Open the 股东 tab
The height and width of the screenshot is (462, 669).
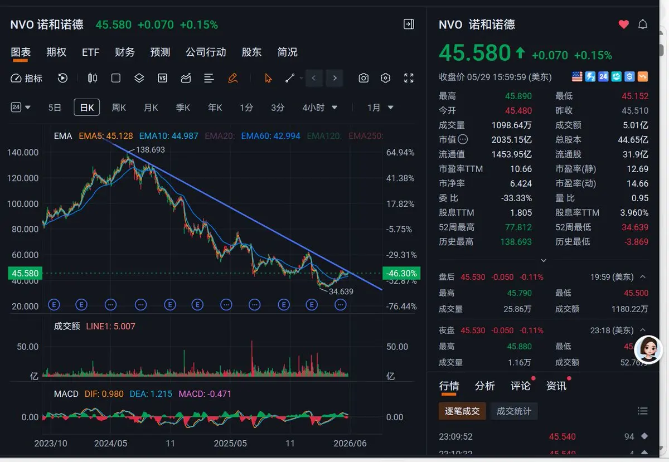point(251,52)
